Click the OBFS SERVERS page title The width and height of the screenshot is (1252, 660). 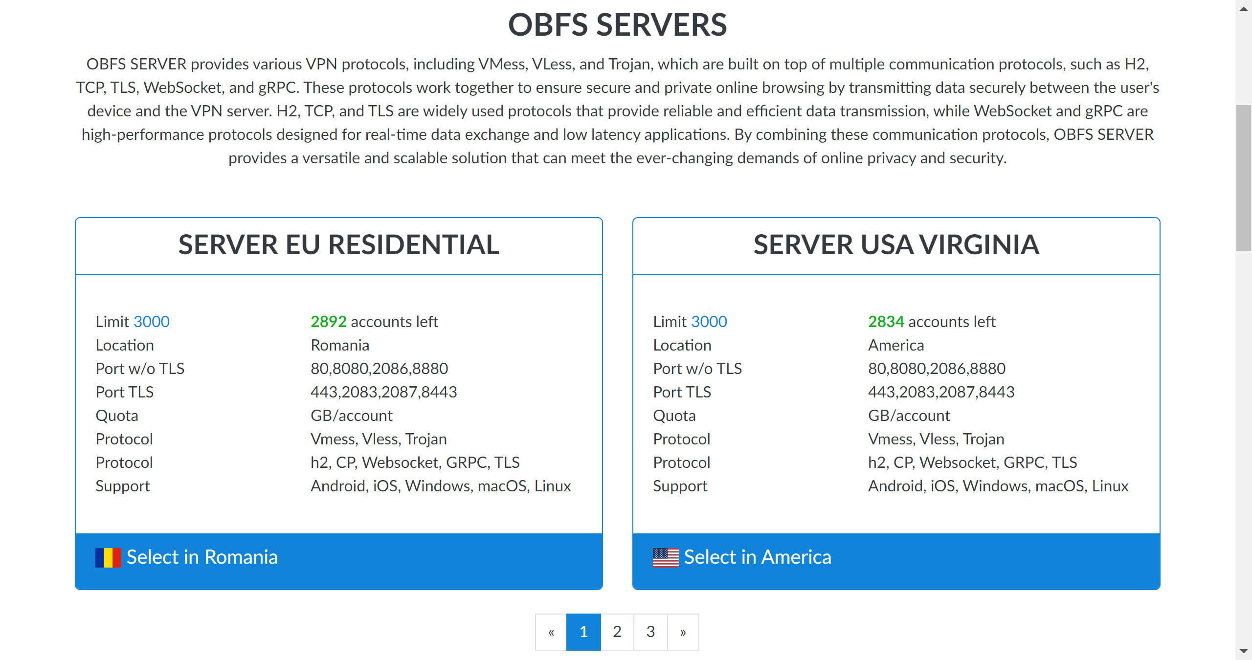click(x=617, y=25)
